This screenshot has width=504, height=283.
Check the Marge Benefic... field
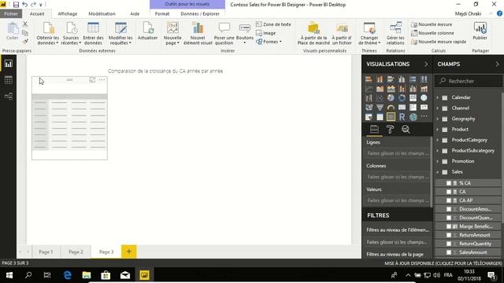click(x=449, y=226)
